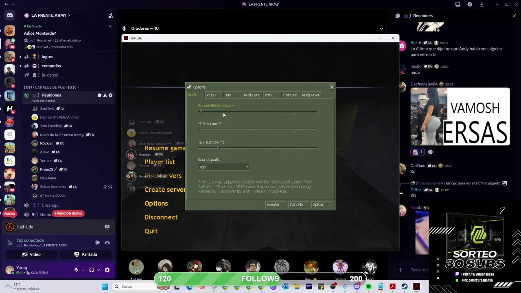Screen dimensions: 521x293
Task: Click 67 en el público row
Action: [x=53, y=196]
